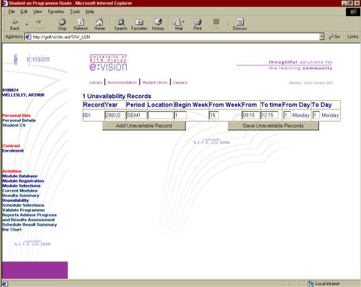
Task: Click the IE title bar icon
Action: point(4,3)
